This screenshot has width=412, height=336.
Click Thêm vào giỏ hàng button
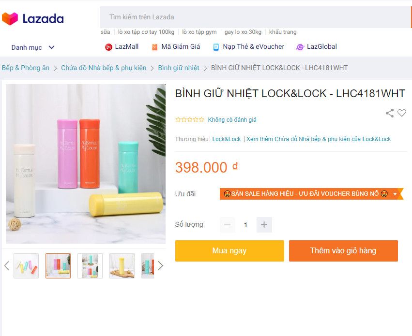click(x=343, y=251)
